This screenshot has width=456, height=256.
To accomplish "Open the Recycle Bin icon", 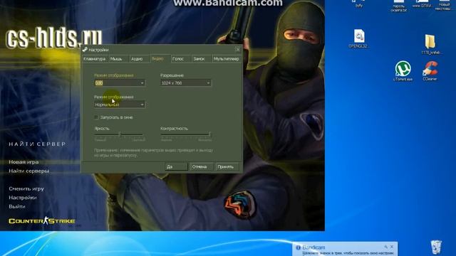I will click(x=435, y=247).
